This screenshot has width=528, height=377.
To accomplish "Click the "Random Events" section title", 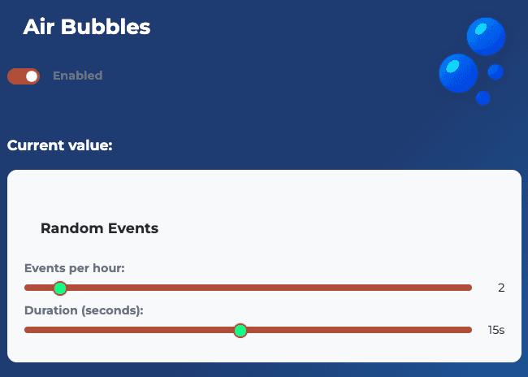I will (99, 228).
